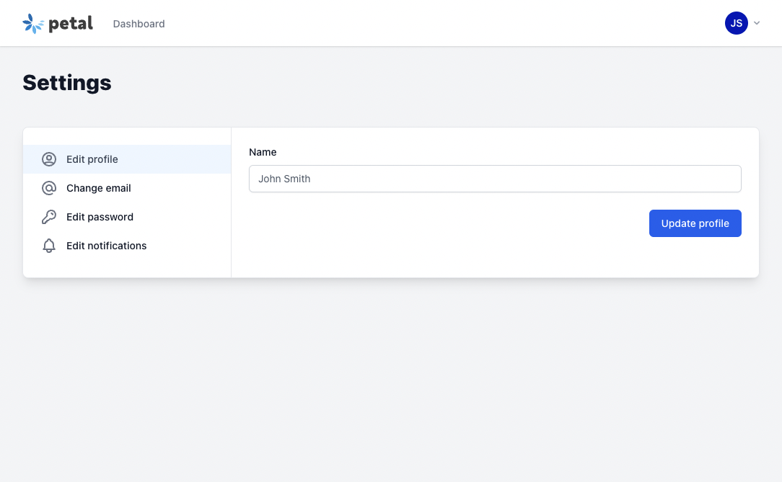Select the Edit password tab

pyautogui.click(x=100, y=217)
